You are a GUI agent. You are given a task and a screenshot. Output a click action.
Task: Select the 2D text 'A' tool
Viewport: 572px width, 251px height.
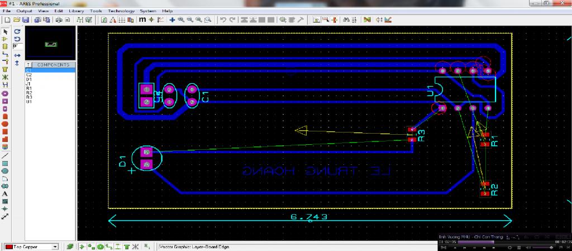pos(5,193)
